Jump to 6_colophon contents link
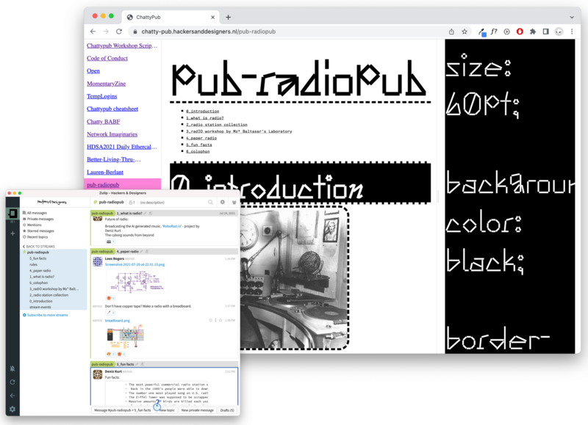The width and height of the screenshot is (588, 425). (198, 152)
